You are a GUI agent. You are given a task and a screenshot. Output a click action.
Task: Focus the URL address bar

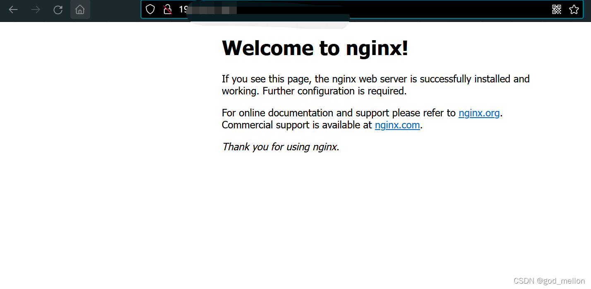362,10
